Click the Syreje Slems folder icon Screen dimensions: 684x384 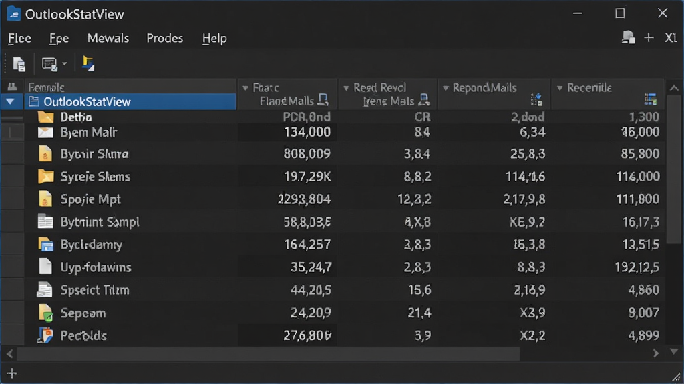click(x=45, y=176)
